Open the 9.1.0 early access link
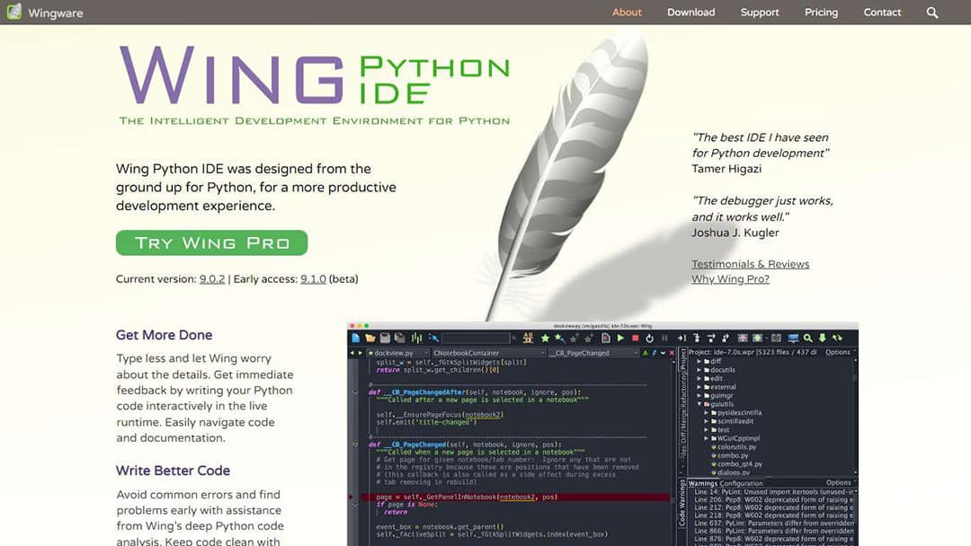Image resolution: width=971 pixels, height=546 pixels. coord(314,279)
